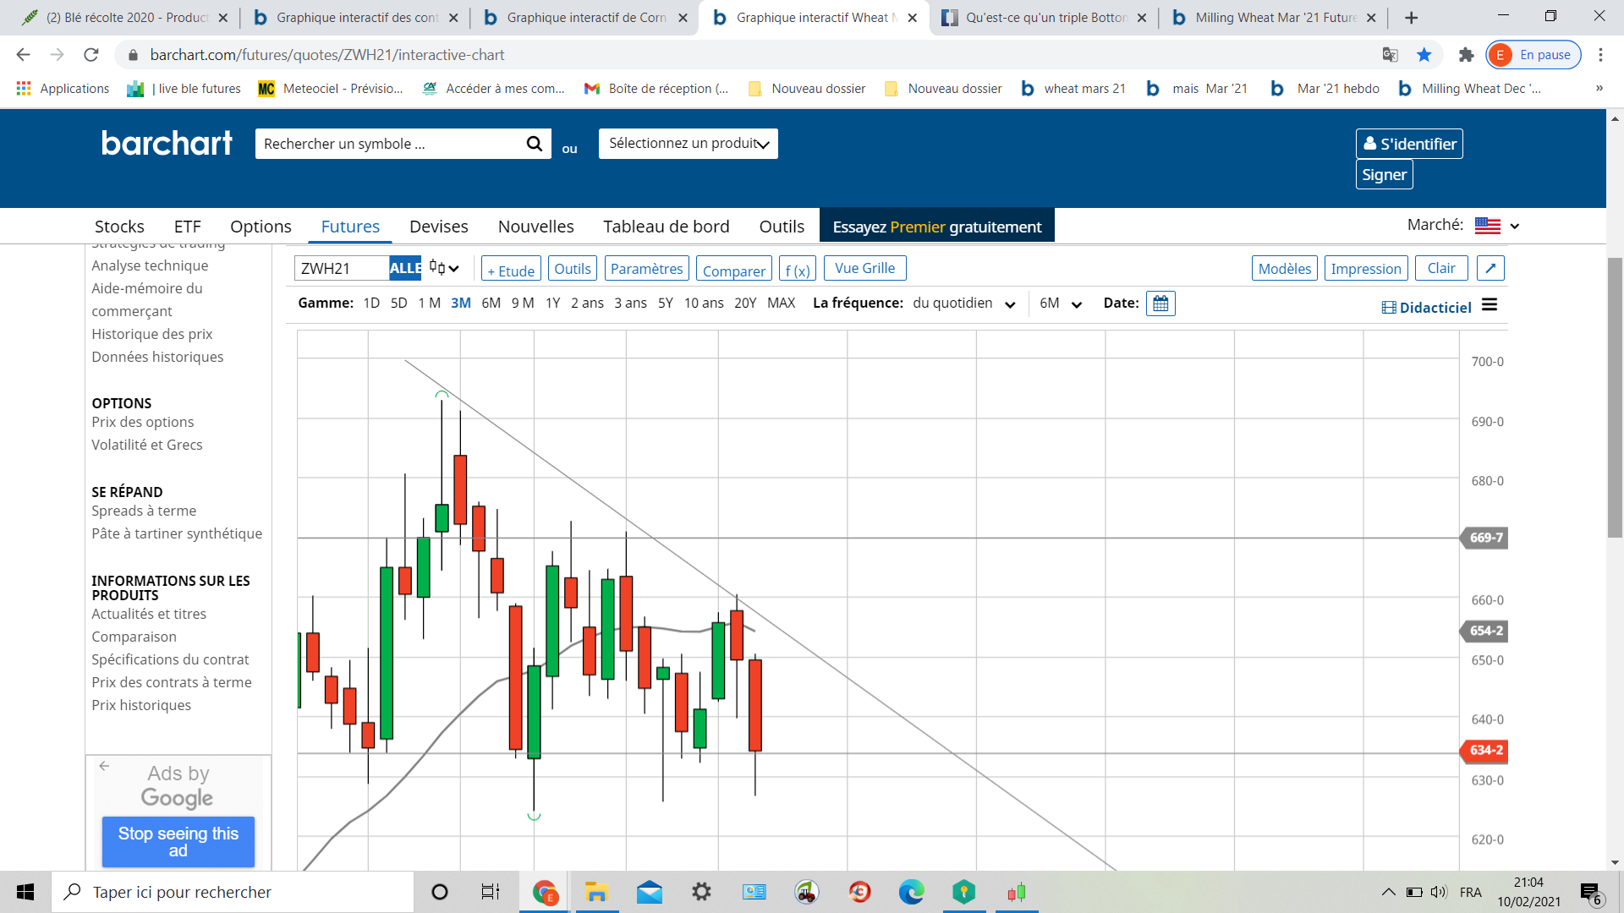The image size is (1624, 913).
Task: Click the Google Translate page icon
Action: pyautogui.click(x=1390, y=55)
